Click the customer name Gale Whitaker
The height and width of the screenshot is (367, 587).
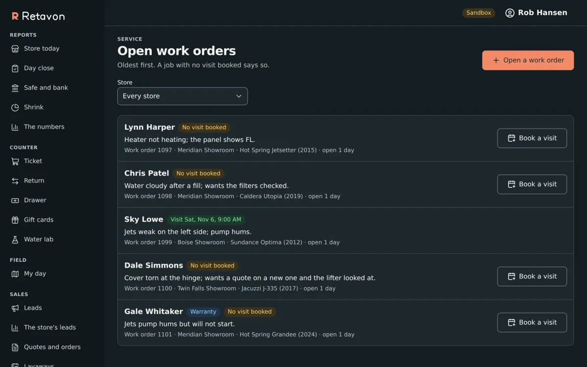pyautogui.click(x=154, y=311)
